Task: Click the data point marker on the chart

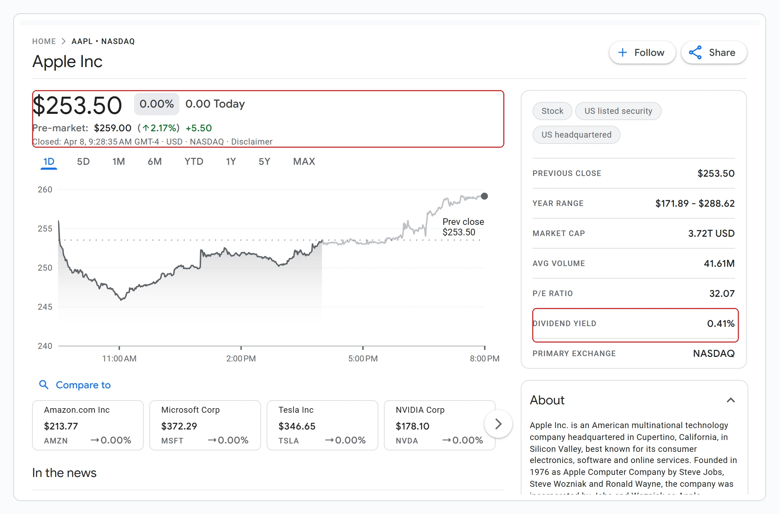Action: coord(484,196)
